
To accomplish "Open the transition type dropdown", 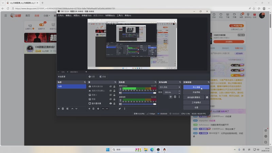I will [x=170, y=87].
